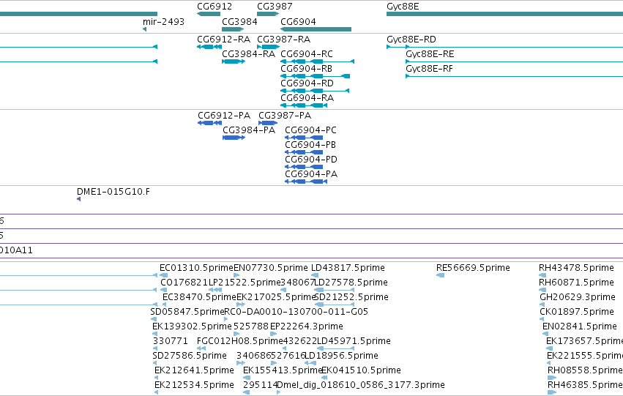The width and height of the screenshot is (623, 396).
Task: Click EST RH60871.5prime
Action: 577,283
